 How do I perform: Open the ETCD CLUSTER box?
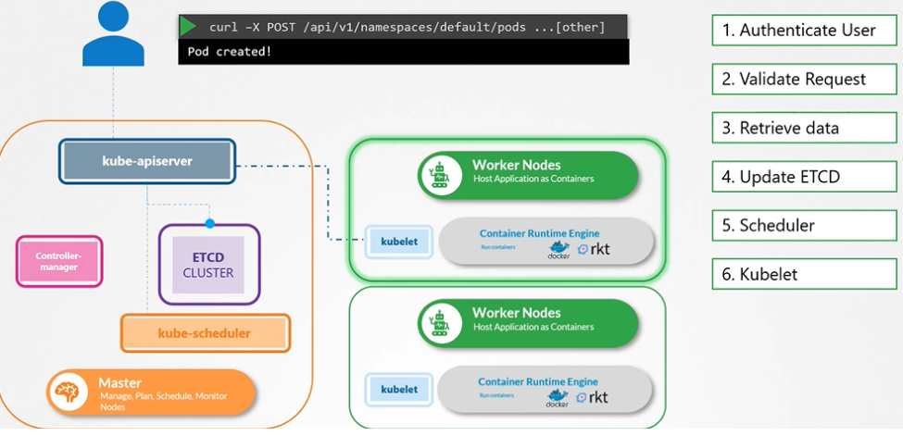click(x=208, y=265)
